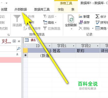Open the Quick Access Toolbar customize arrow
108x98 pixels.
[x=6, y=3]
